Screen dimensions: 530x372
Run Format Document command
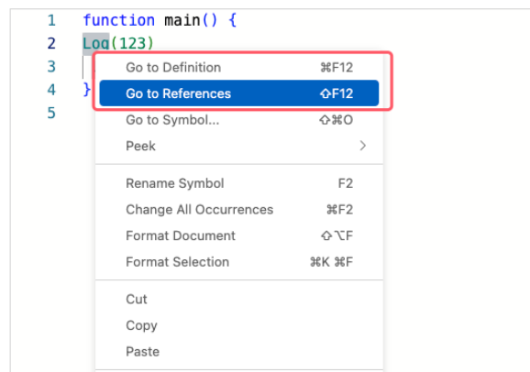(239, 235)
